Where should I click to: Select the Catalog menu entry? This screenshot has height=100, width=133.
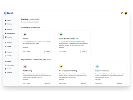10,37
